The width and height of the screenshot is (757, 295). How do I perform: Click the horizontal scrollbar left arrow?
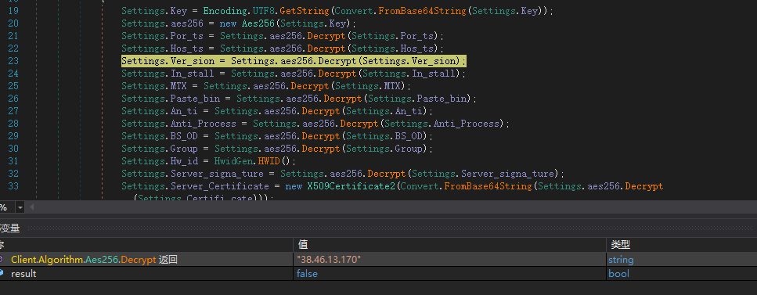[x=32, y=207]
